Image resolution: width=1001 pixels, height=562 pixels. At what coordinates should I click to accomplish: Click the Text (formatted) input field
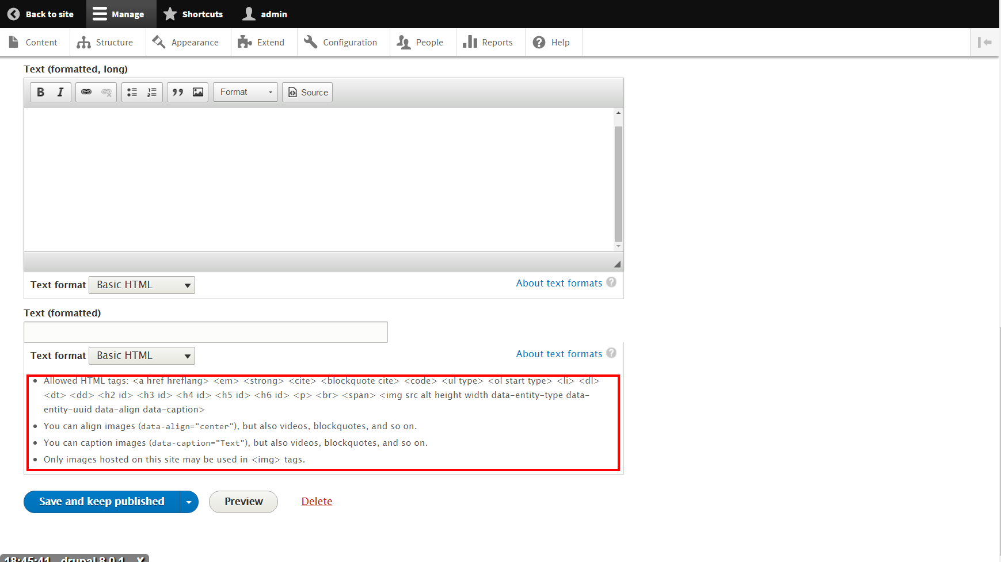pyautogui.click(x=205, y=332)
